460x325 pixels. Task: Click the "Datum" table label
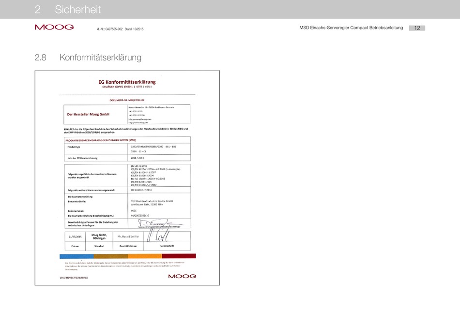[x=75, y=246]
